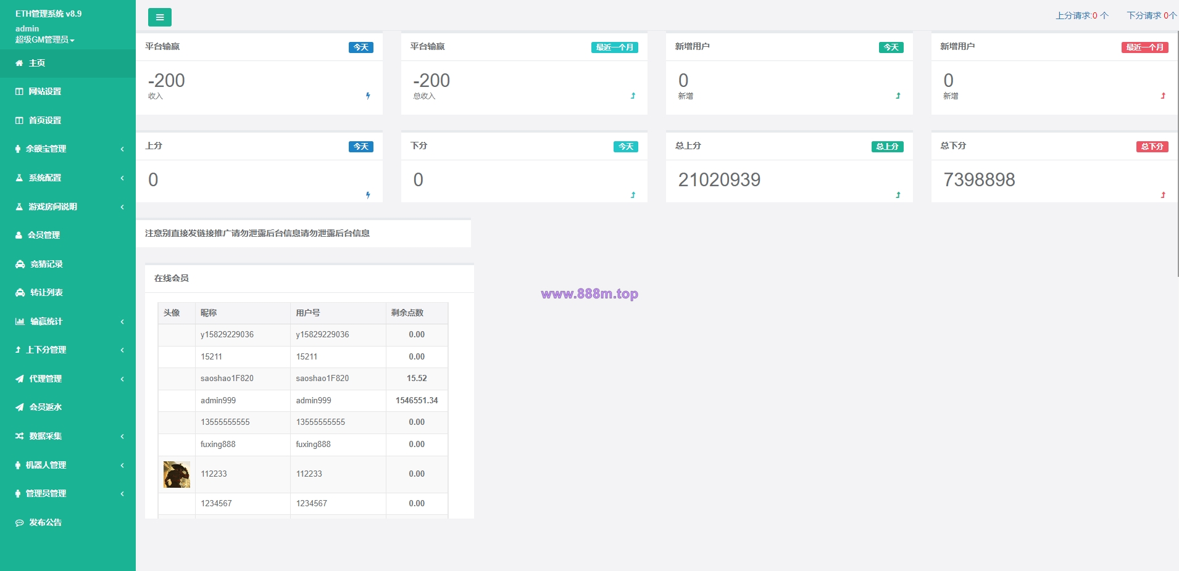Click user number 13555555555

click(320, 422)
